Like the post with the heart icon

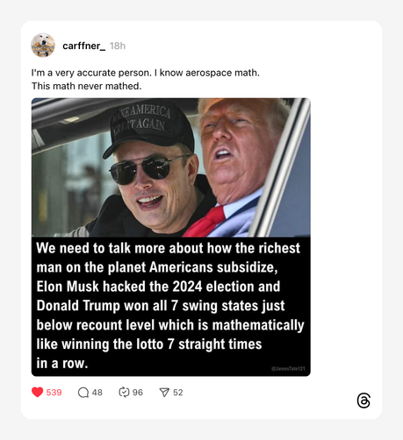coord(37,392)
